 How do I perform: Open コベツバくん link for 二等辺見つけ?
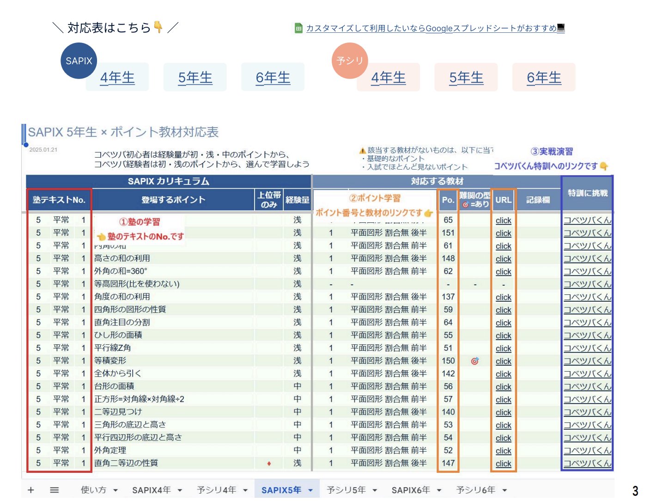tap(587, 412)
